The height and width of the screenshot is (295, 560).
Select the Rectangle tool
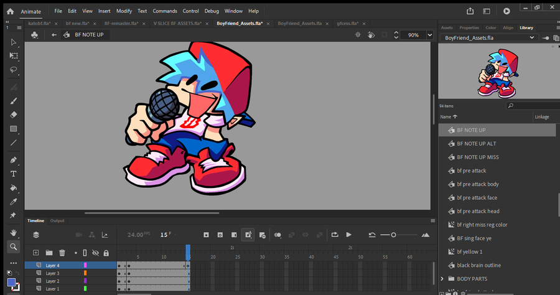(13, 129)
